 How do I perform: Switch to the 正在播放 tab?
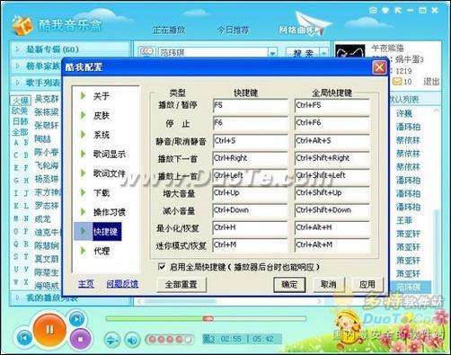tap(169, 30)
